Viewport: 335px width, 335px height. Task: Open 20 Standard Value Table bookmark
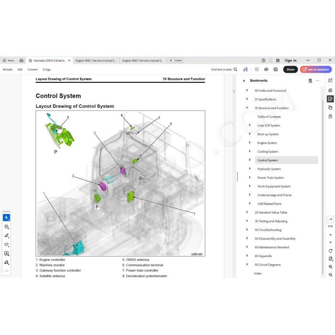[x=271, y=212]
